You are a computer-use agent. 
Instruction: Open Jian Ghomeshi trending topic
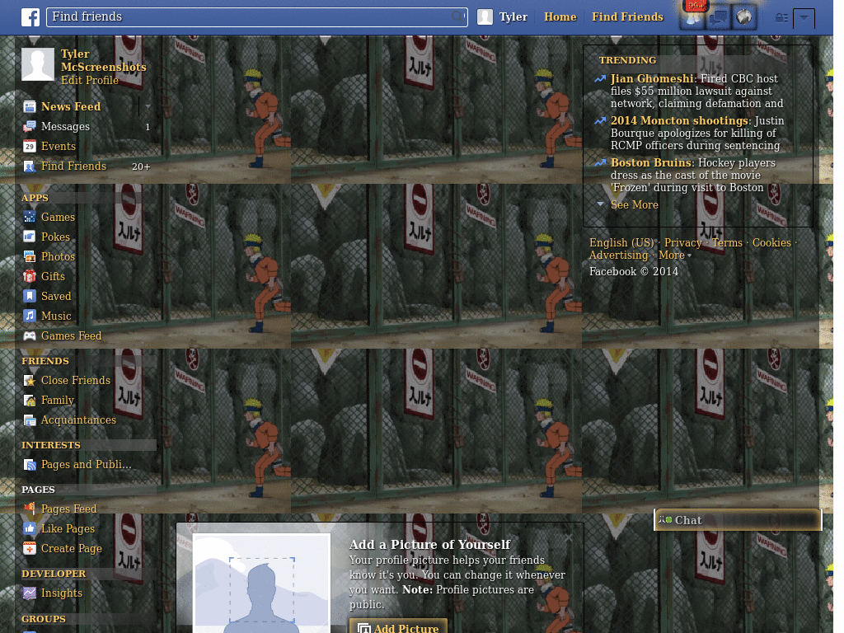pyautogui.click(x=651, y=78)
